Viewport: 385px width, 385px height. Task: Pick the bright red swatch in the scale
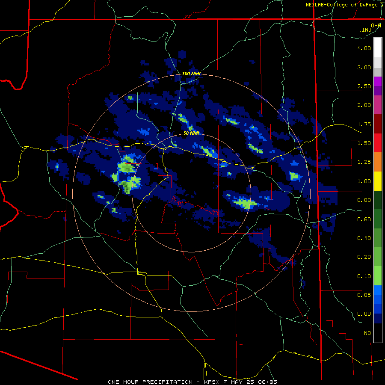point(378,143)
